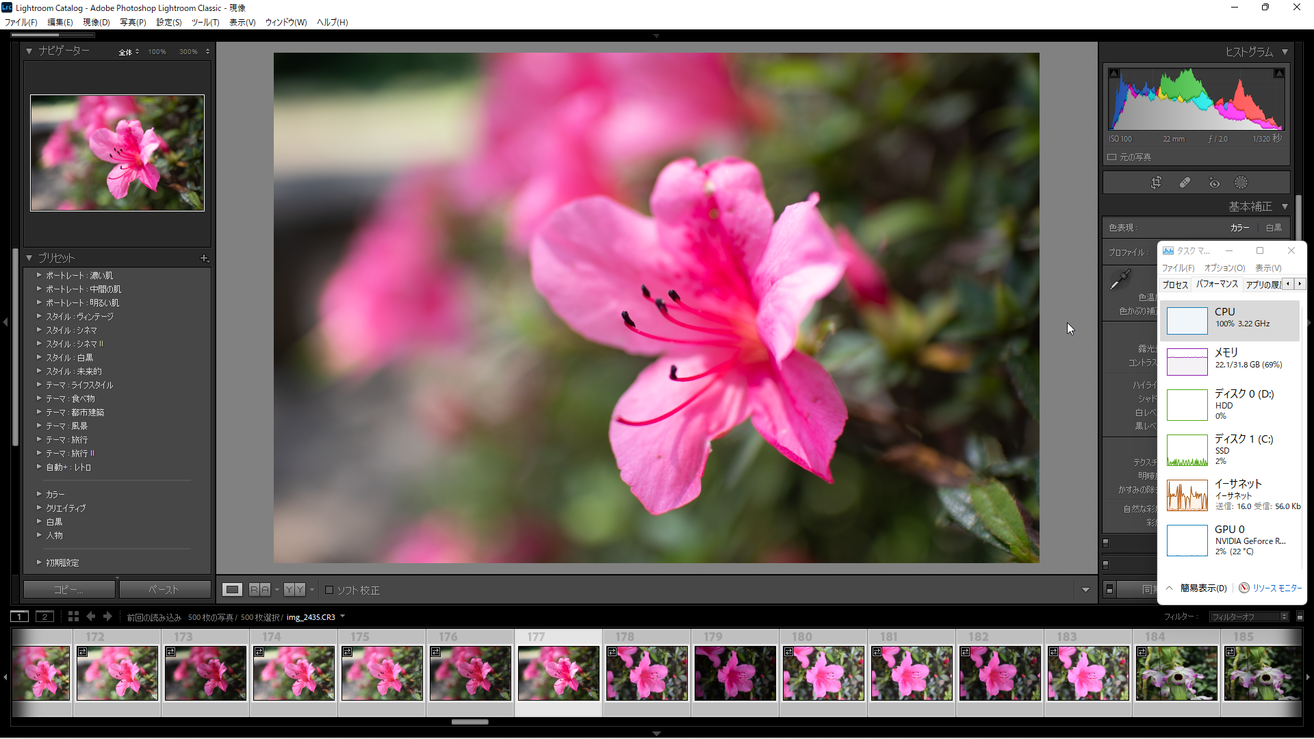This screenshot has height=739, width=1314.
Task: Enable the ソフト校正 soft proofing checkbox
Action: (329, 590)
